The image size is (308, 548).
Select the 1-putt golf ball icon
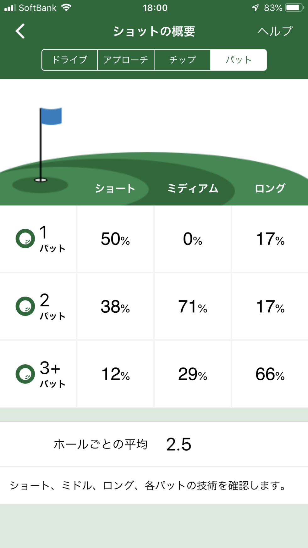pos(25,238)
